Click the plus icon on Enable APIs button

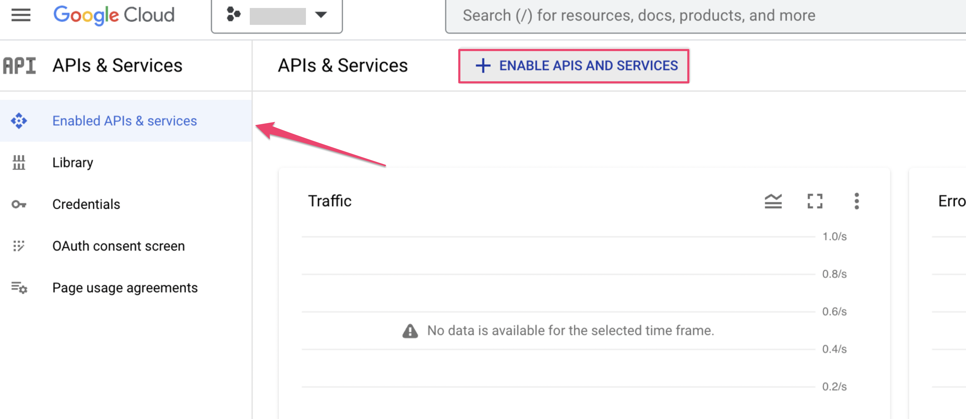483,66
